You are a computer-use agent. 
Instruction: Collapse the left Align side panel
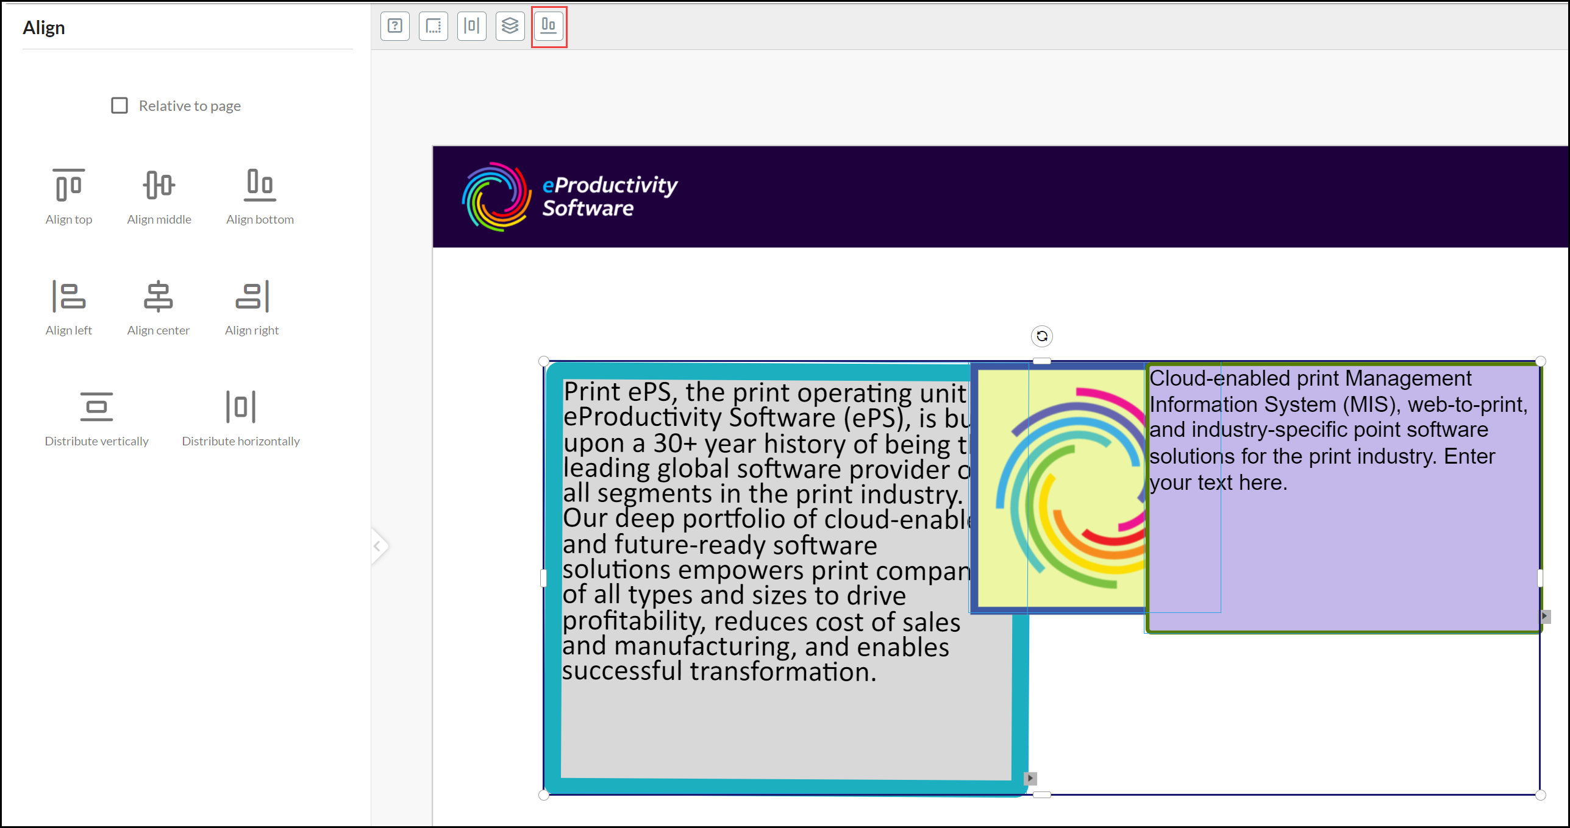378,546
